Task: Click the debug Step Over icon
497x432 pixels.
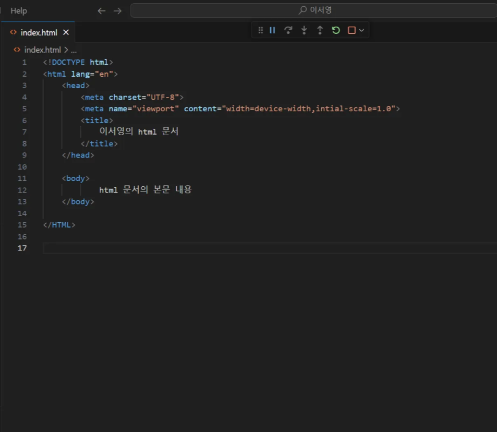Action: coord(288,30)
